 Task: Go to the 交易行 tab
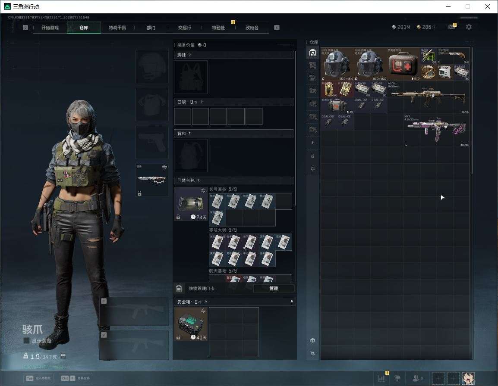click(185, 28)
